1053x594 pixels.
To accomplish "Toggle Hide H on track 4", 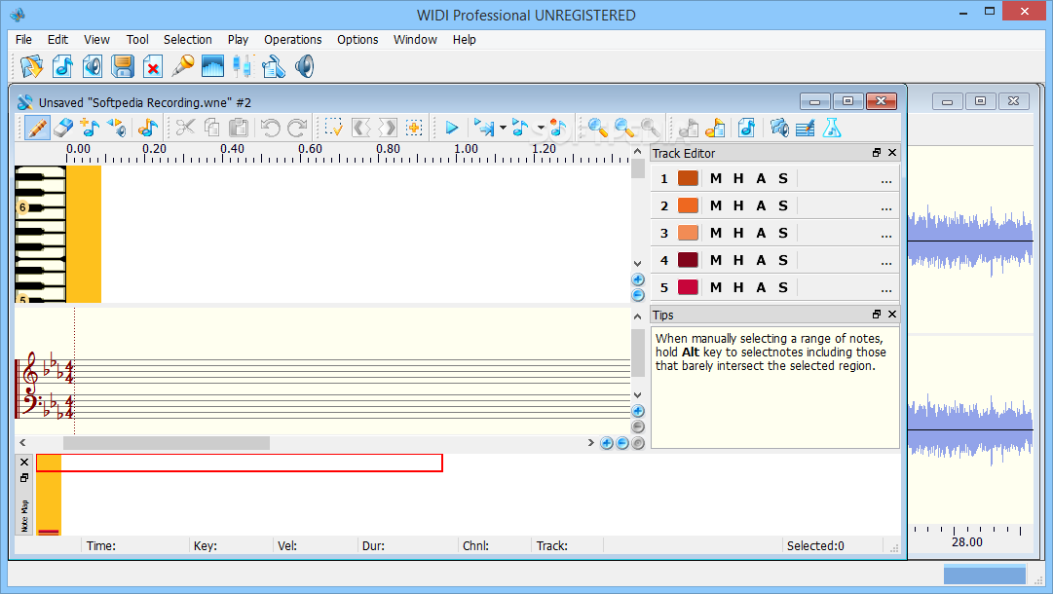I will (738, 260).
